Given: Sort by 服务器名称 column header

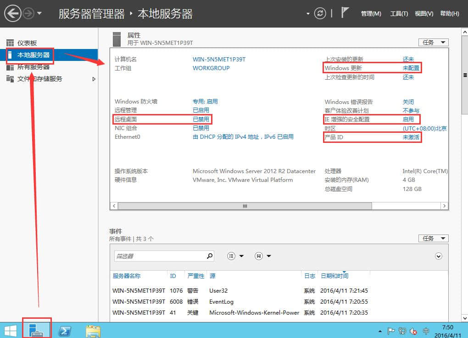Looking at the screenshot, I should (x=127, y=276).
